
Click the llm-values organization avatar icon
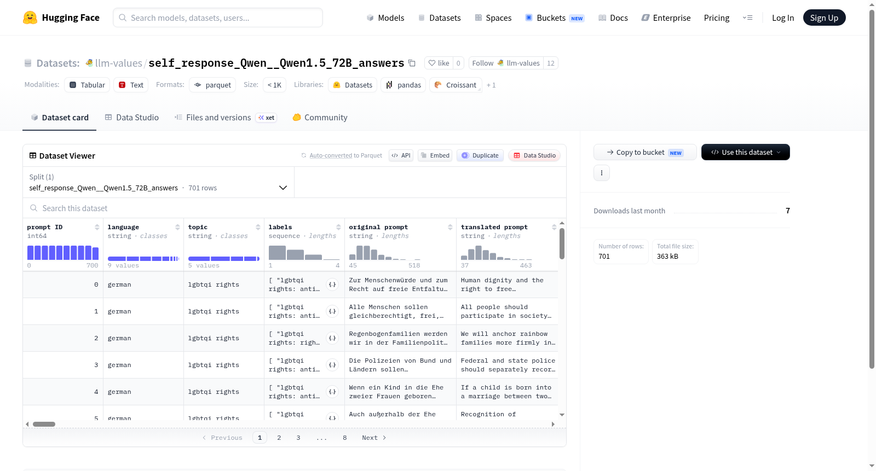pos(89,63)
